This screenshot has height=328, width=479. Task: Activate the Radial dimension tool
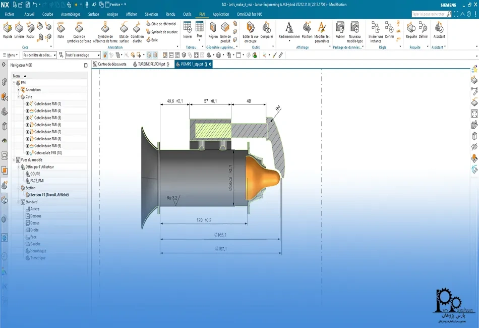click(31, 29)
